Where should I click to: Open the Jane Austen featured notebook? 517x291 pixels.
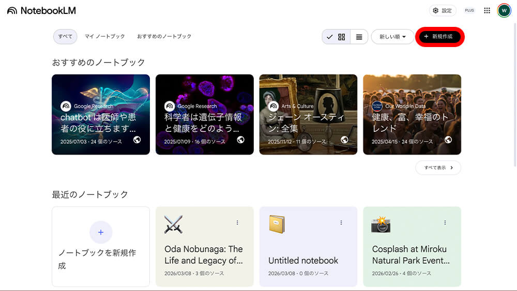tap(308, 114)
